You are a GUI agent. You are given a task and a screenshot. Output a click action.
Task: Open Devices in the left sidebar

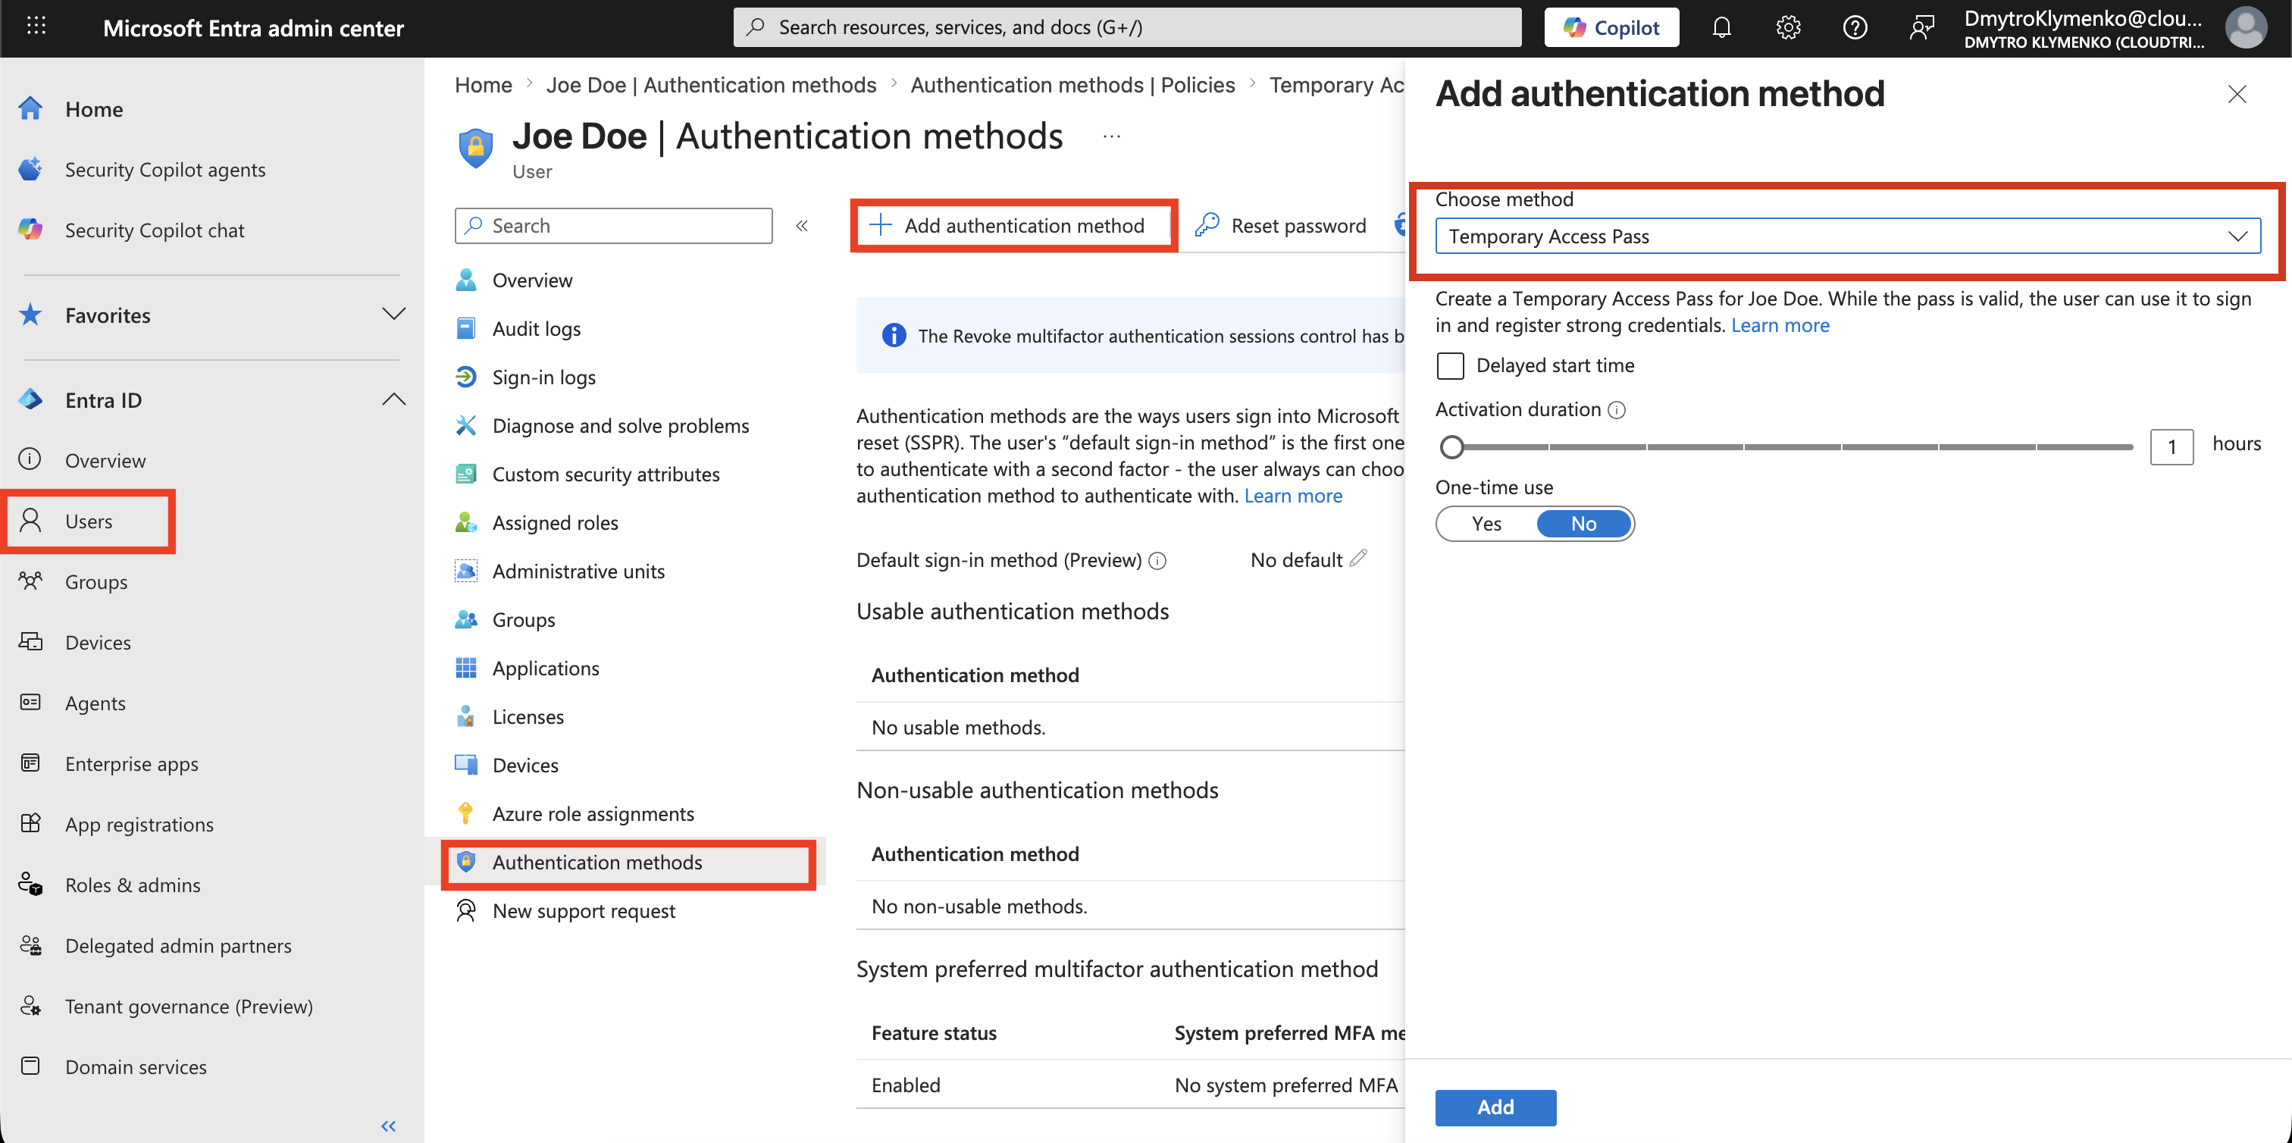tap(98, 641)
